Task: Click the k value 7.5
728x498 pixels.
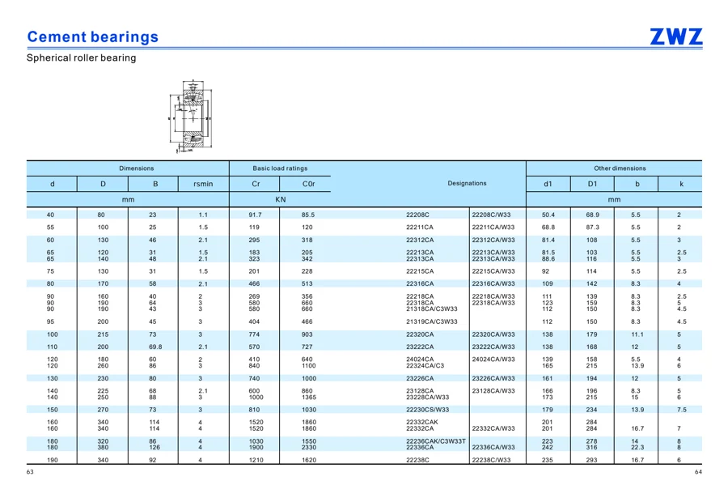Action: point(682,410)
